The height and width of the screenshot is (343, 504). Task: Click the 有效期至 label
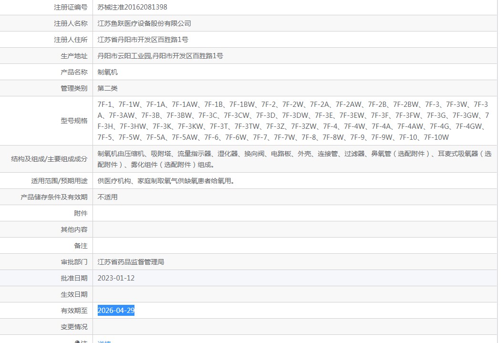click(x=74, y=311)
